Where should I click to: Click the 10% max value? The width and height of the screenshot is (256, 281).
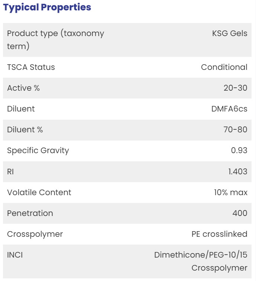tap(231, 193)
